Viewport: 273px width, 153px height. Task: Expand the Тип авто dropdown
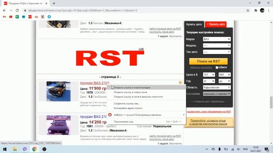pyautogui.click(x=217, y=52)
